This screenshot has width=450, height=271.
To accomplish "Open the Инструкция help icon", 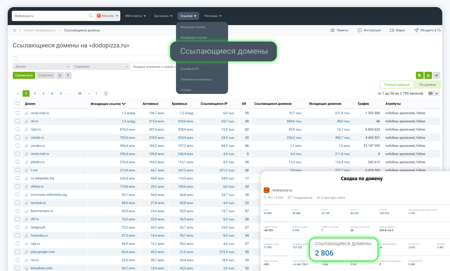I will pos(359,30).
